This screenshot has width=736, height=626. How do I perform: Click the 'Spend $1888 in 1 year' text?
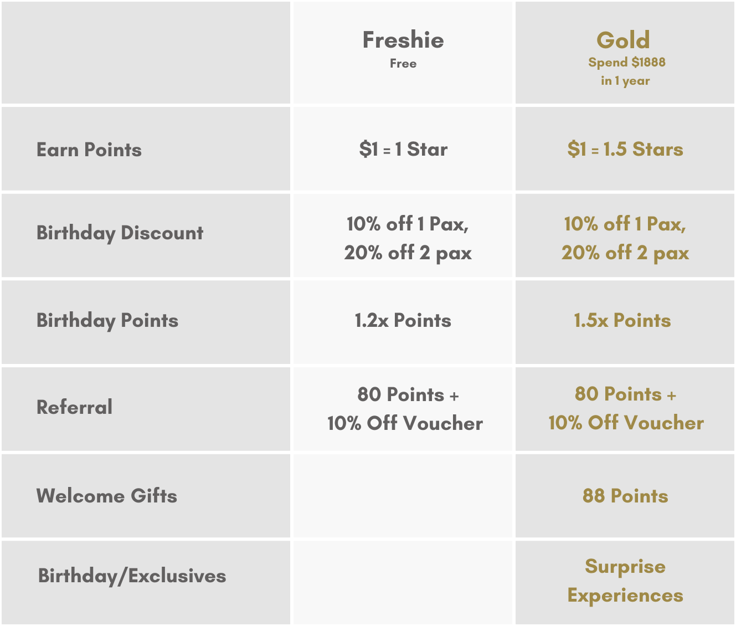[626, 71]
